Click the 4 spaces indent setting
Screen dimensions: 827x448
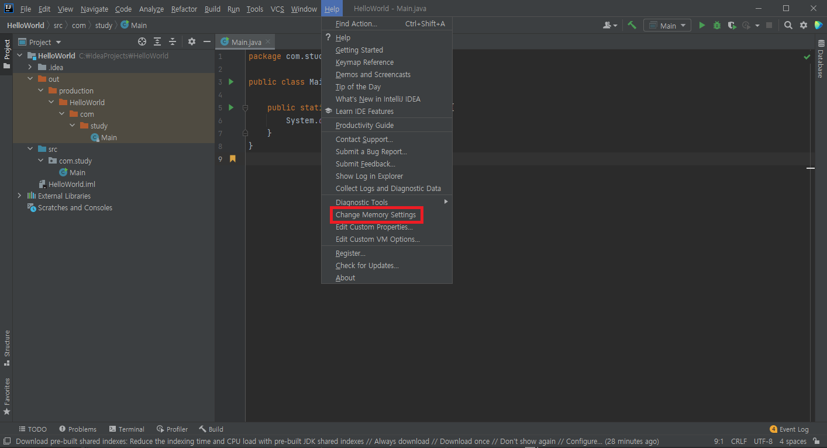pyautogui.click(x=792, y=441)
